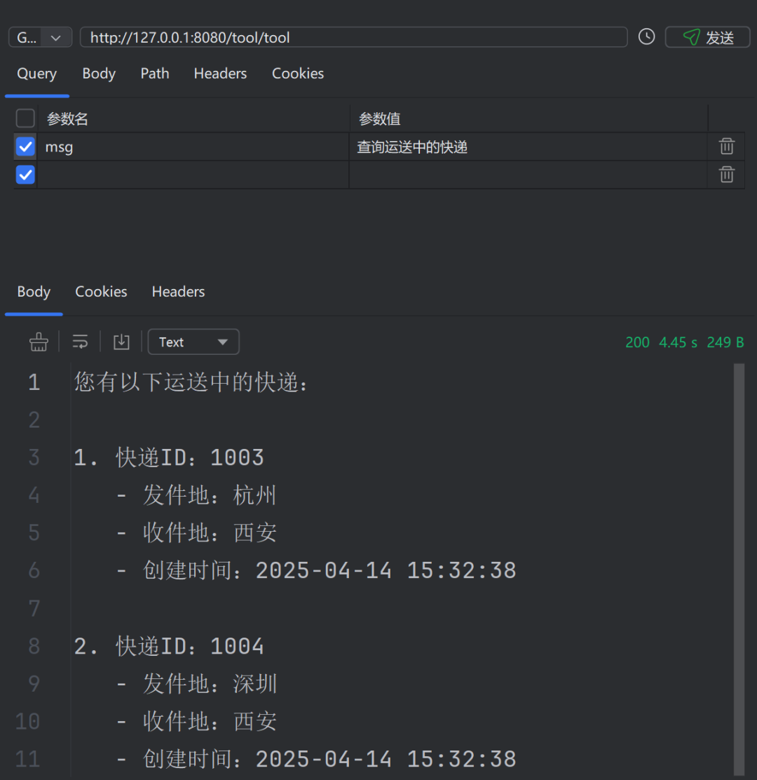Download the response body
This screenshot has height=780, width=757.
click(x=121, y=342)
